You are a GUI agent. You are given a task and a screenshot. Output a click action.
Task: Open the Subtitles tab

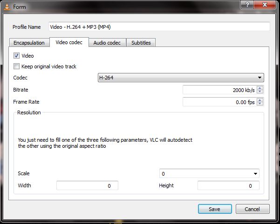(x=141, y=43)
